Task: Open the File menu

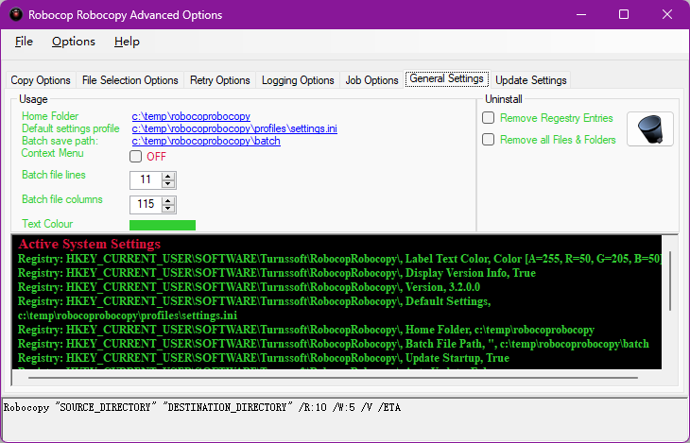Action: point(24,42)
